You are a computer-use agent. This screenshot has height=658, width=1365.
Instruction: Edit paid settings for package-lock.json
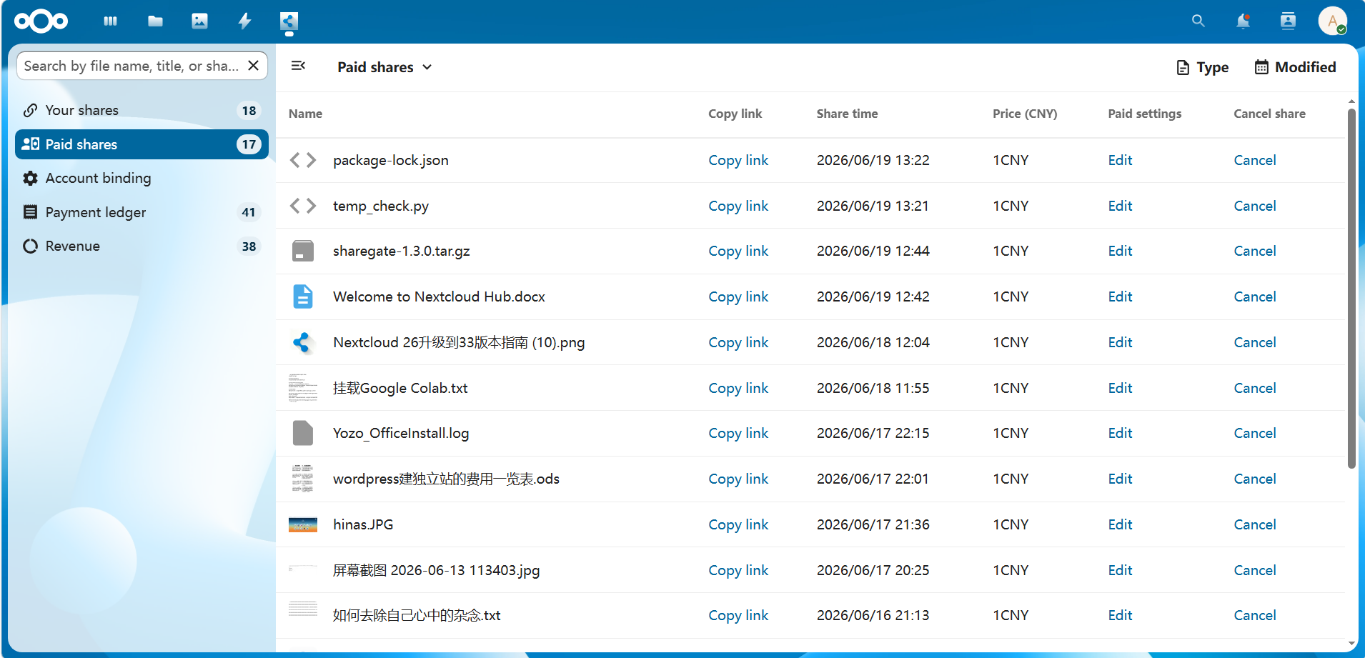click(1120, 160)
